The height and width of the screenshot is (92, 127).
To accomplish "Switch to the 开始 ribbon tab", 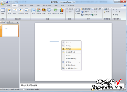I will pyautogui.click(x=8, y=6).
